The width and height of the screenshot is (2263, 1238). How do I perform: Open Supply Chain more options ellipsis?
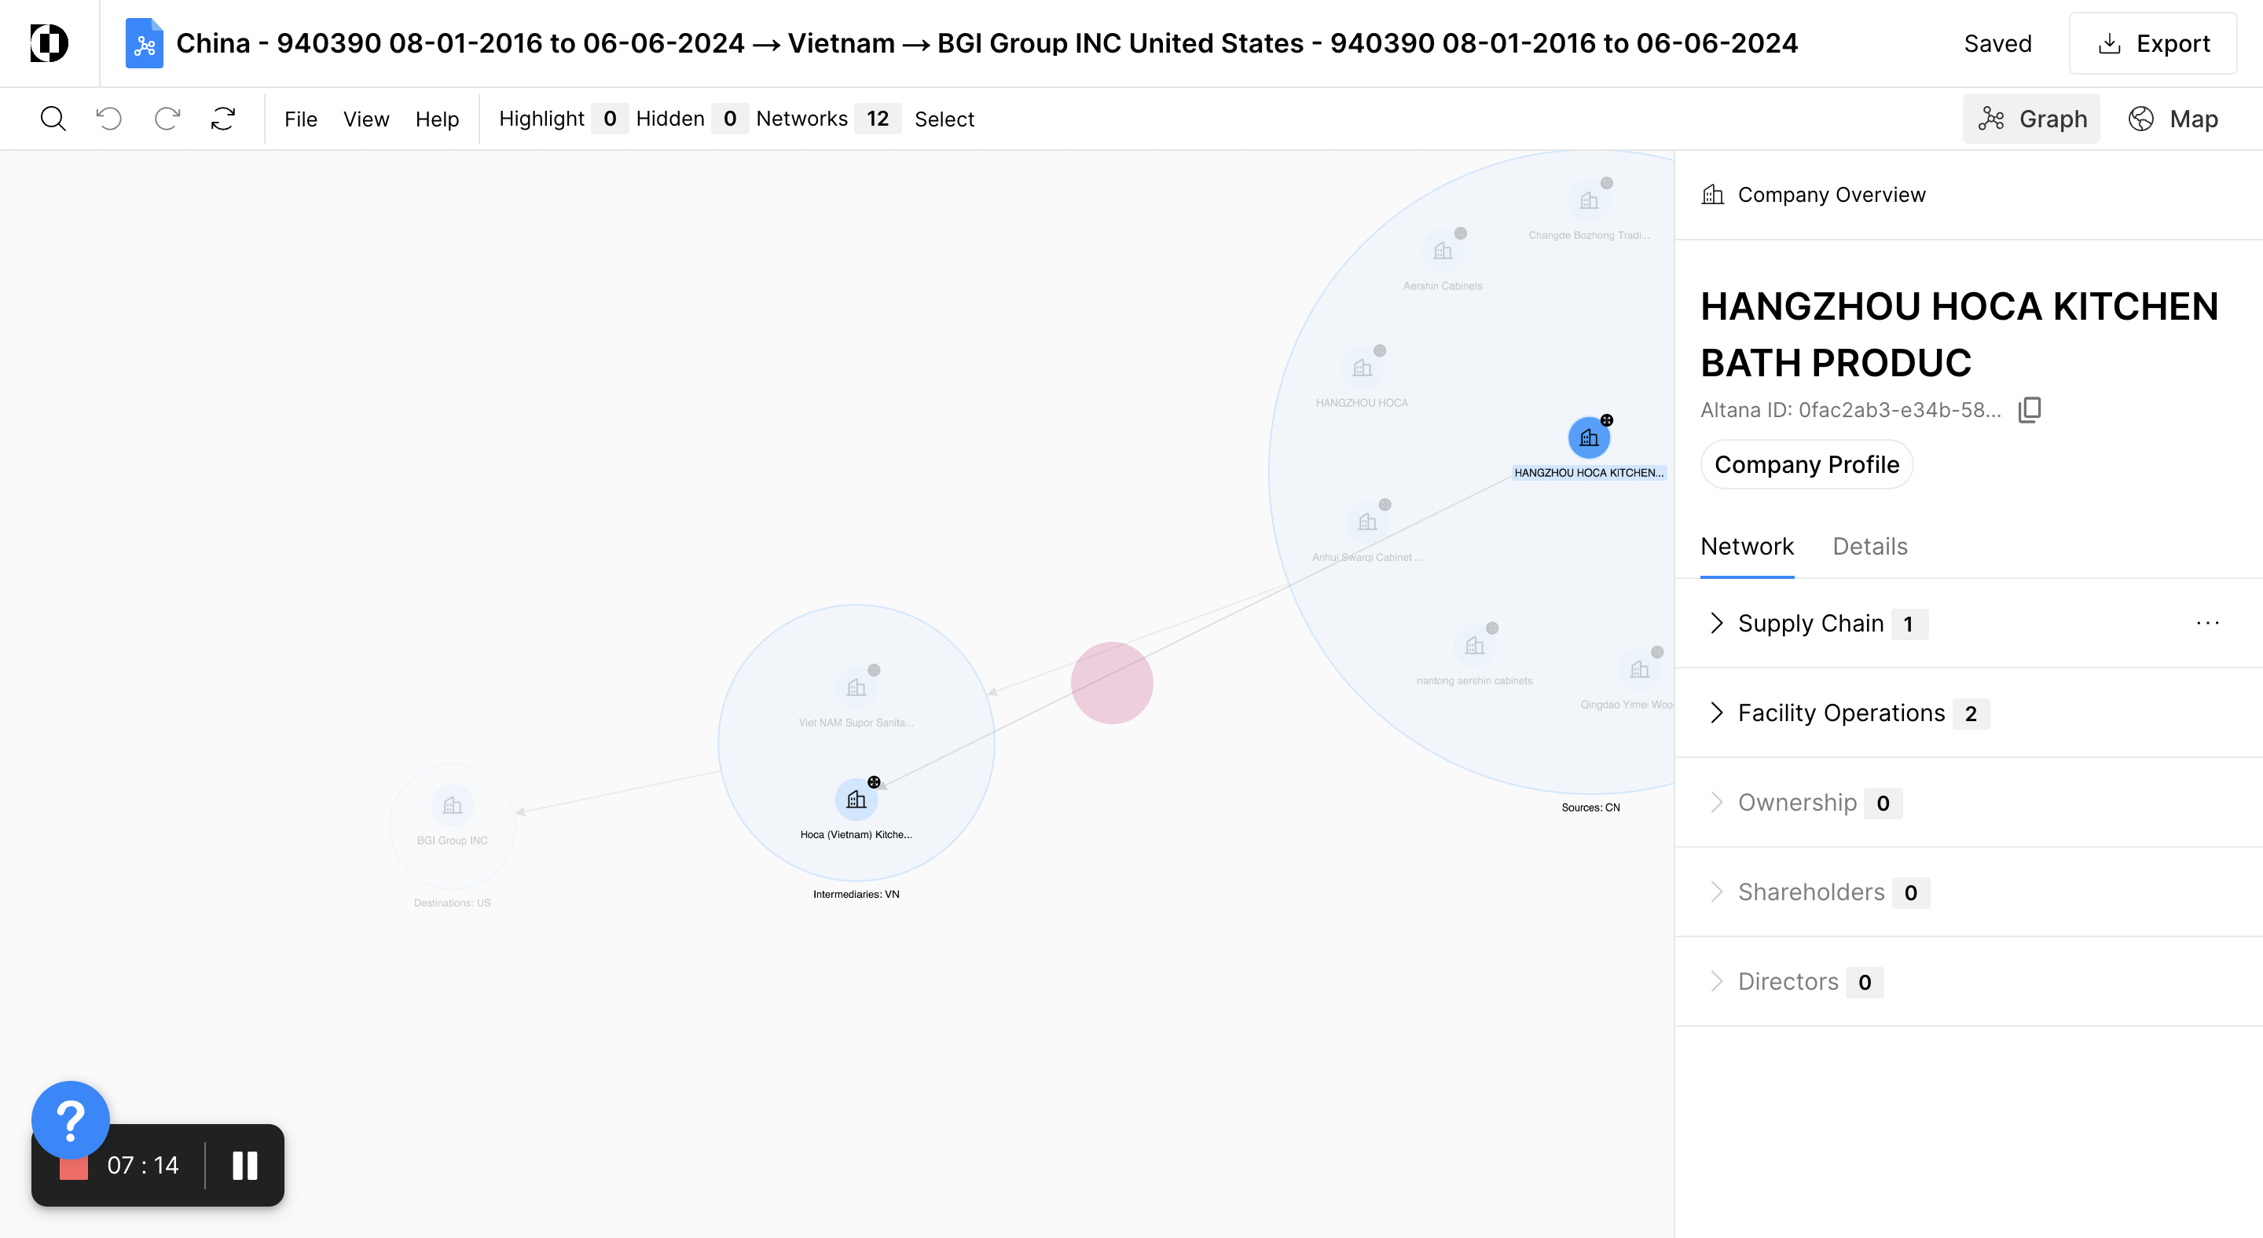point(2208,624)
